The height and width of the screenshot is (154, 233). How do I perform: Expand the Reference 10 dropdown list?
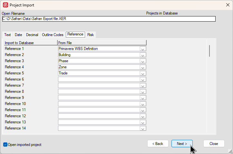point(143,104)
